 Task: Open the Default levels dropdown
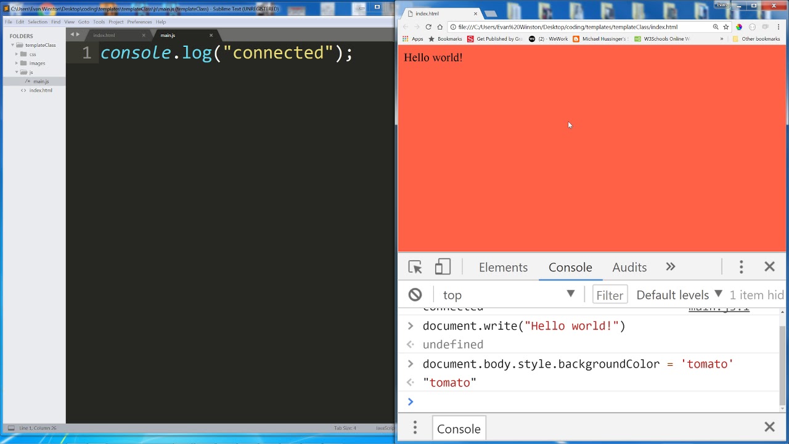pos(679,295)
